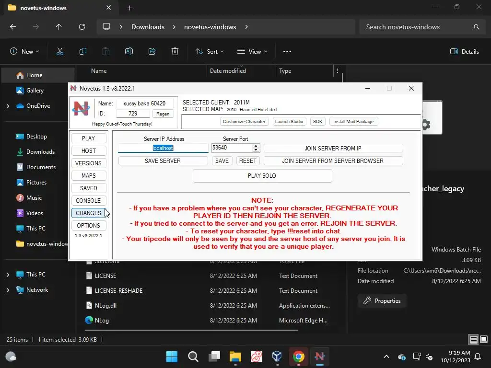Open File Explorer from taskbar
Screen dimensions: 491x368
coord(235,356)
